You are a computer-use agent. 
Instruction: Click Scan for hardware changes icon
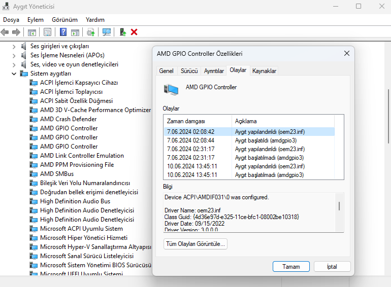[x=107, y=32]
